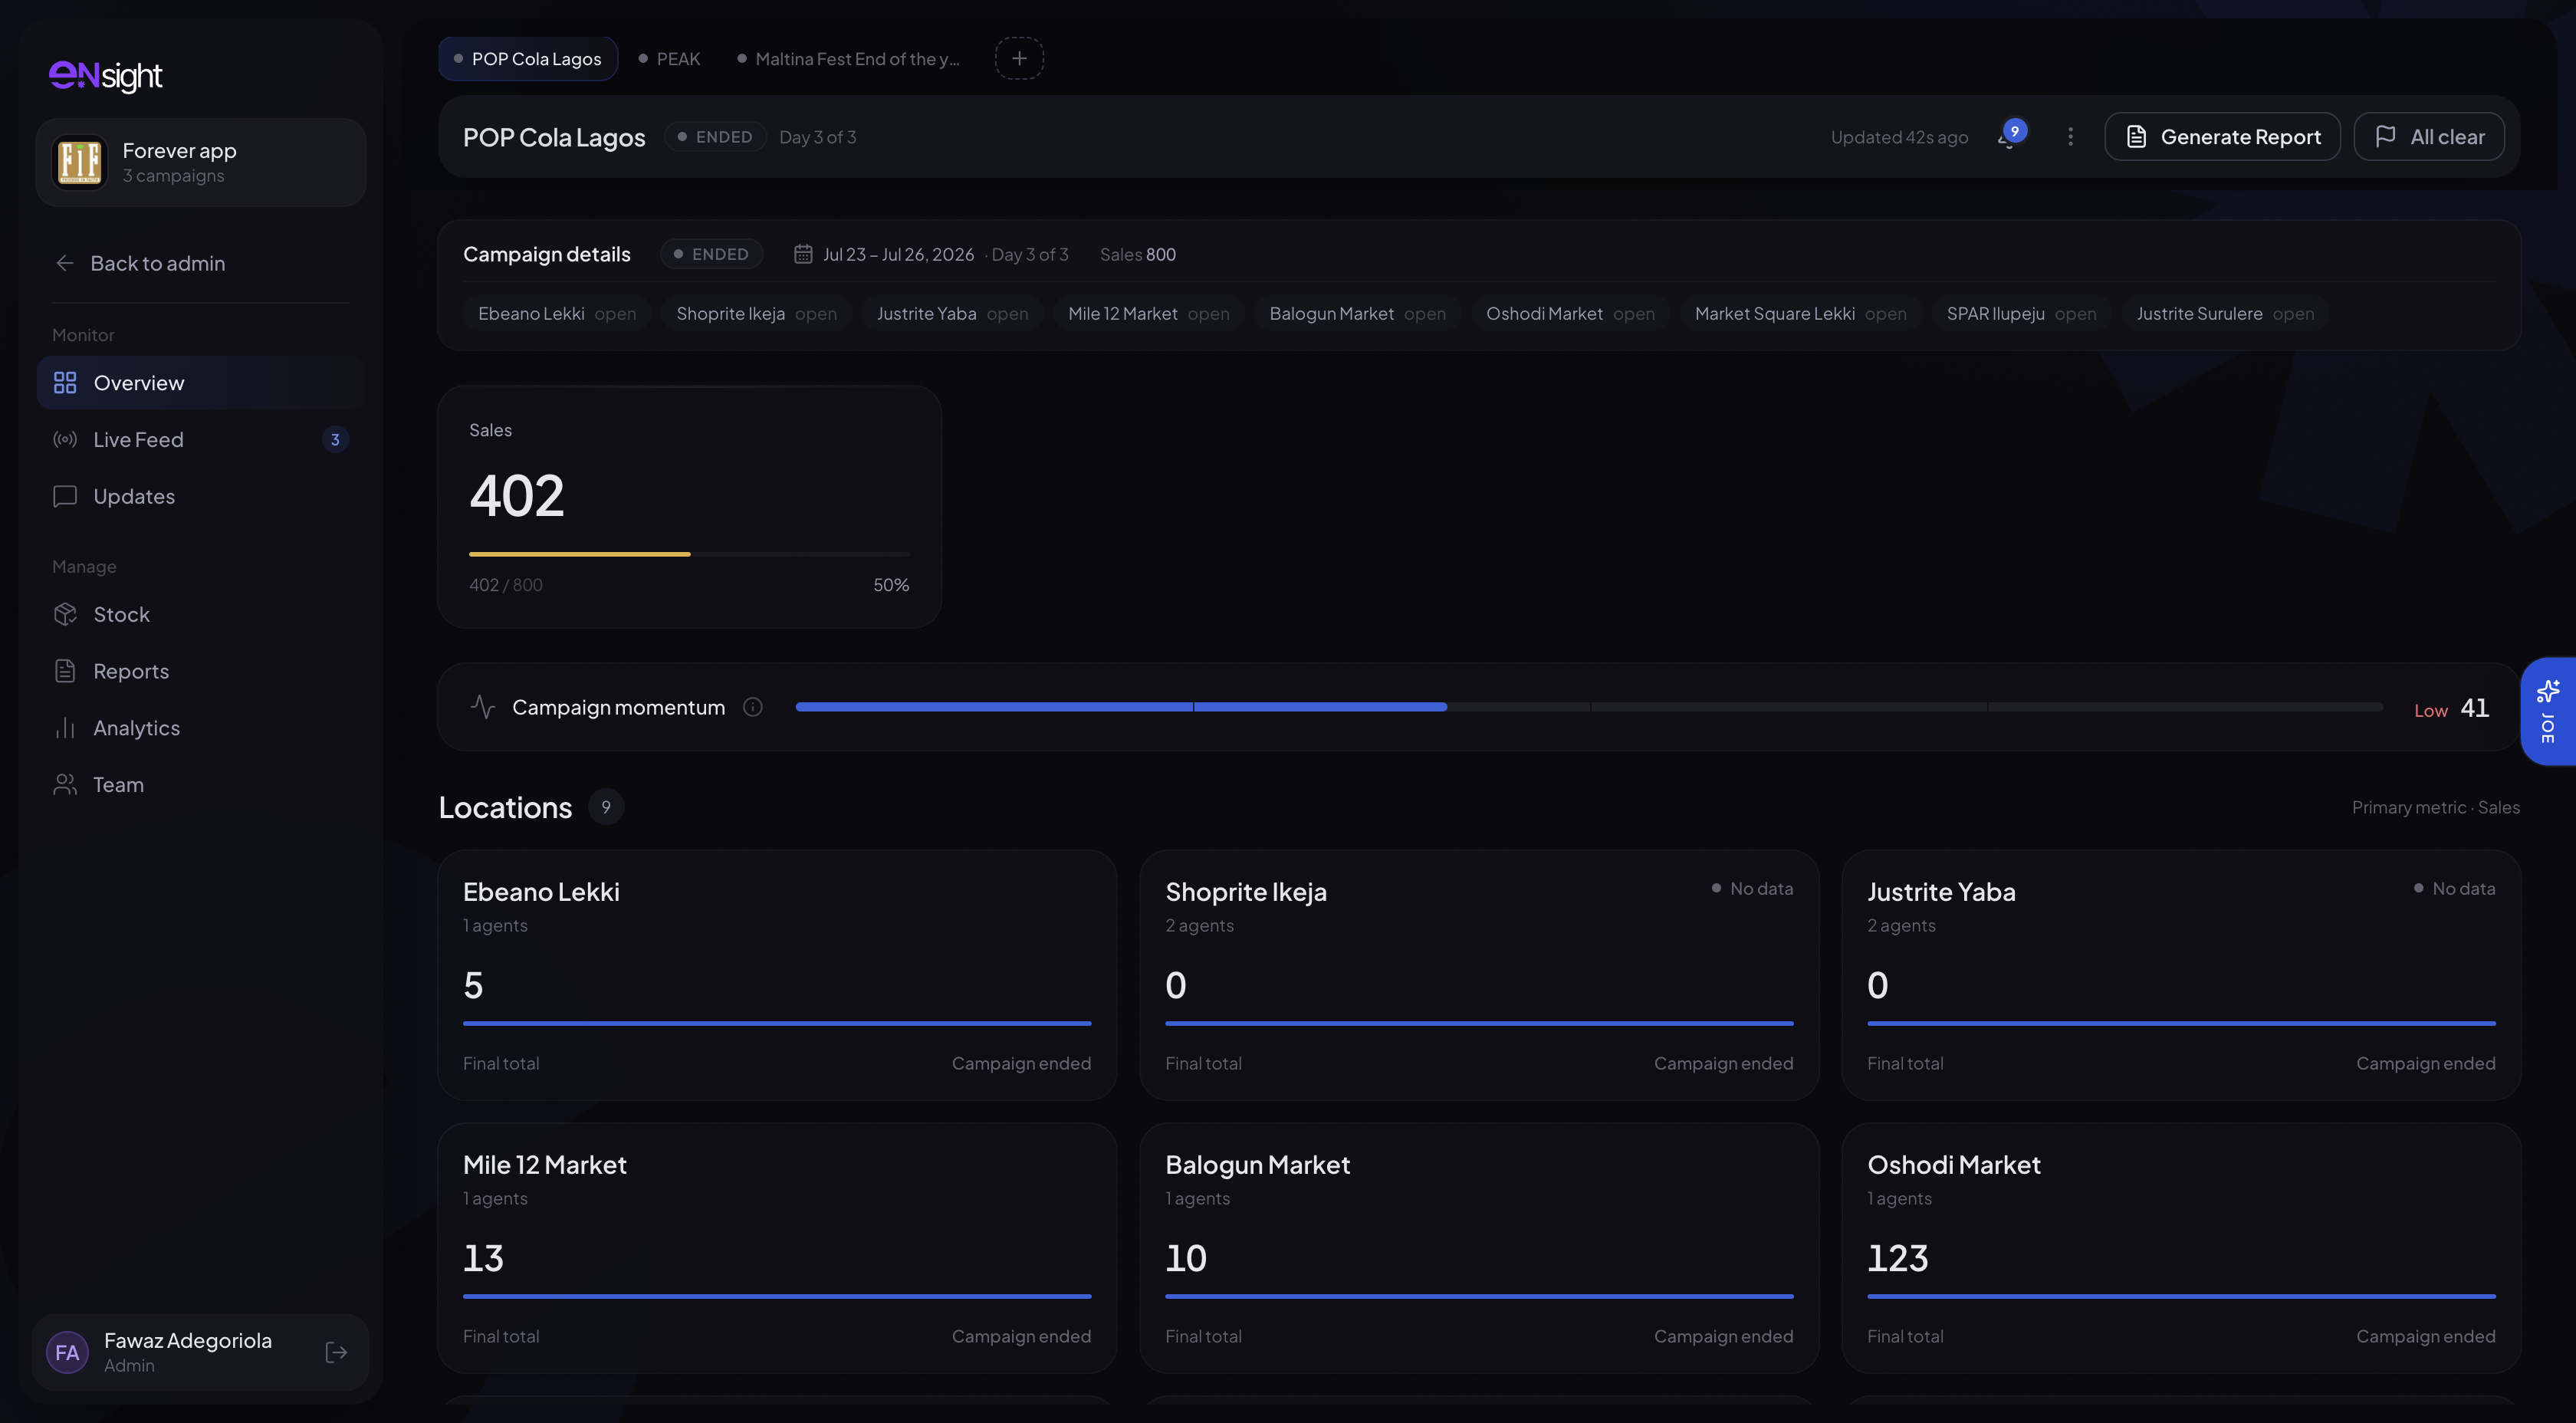Select the Shoprite Ikeja open chip

pos(757,314)
